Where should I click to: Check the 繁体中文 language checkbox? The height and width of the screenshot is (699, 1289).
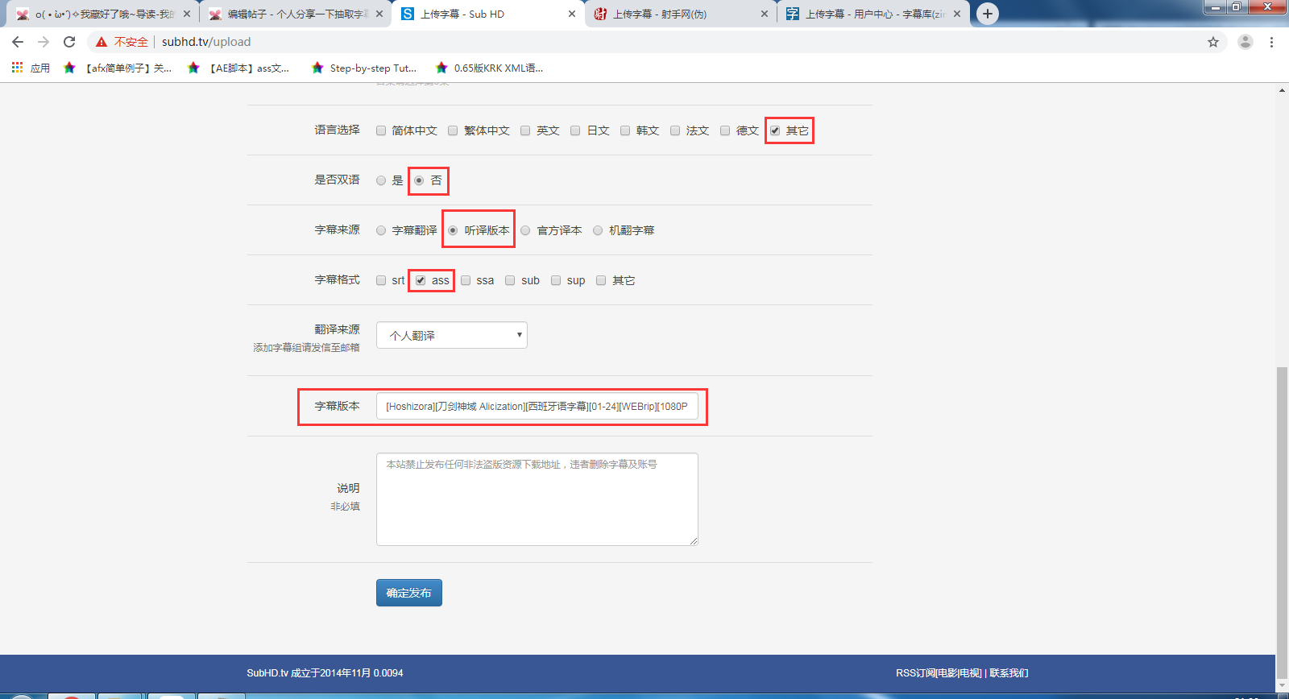[453, 130]
